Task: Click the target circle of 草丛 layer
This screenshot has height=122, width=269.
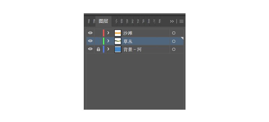Action: 174,41
